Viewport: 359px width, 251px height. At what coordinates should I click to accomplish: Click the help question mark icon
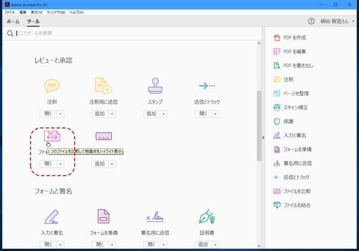[x=311, y=22]
